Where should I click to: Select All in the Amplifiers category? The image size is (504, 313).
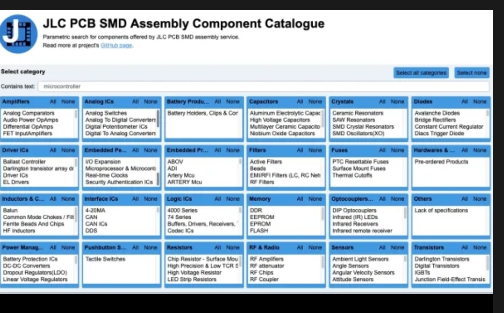tap(53, 102)
